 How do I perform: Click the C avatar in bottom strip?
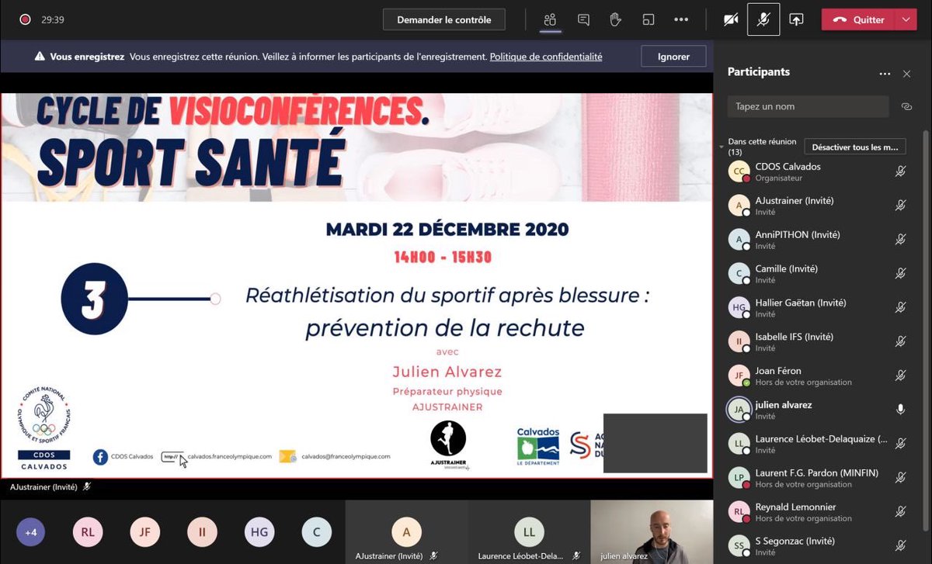tap(316, 532)
